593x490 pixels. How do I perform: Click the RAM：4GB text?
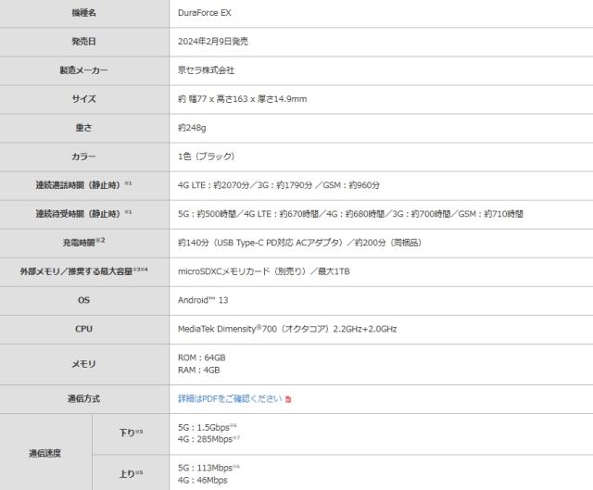[x=198, y=371]
